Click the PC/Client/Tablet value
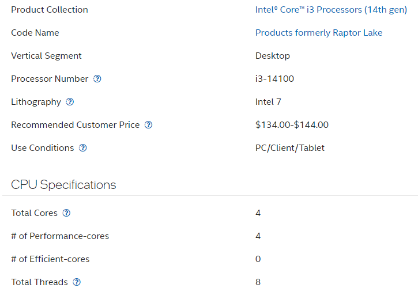This screenshot has width=418, height=292. (290, 148)
